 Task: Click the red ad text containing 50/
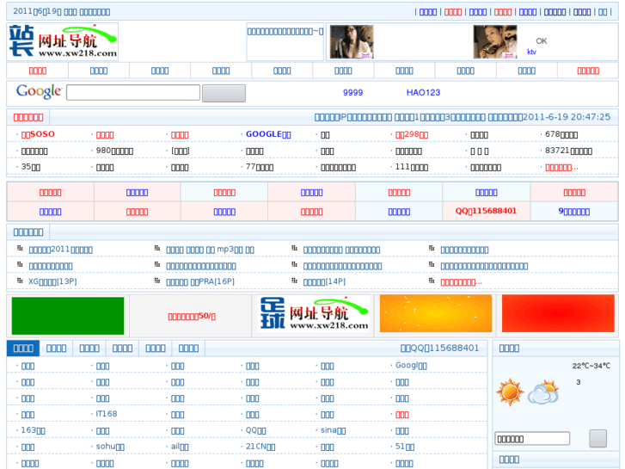[x=192, y=316]
